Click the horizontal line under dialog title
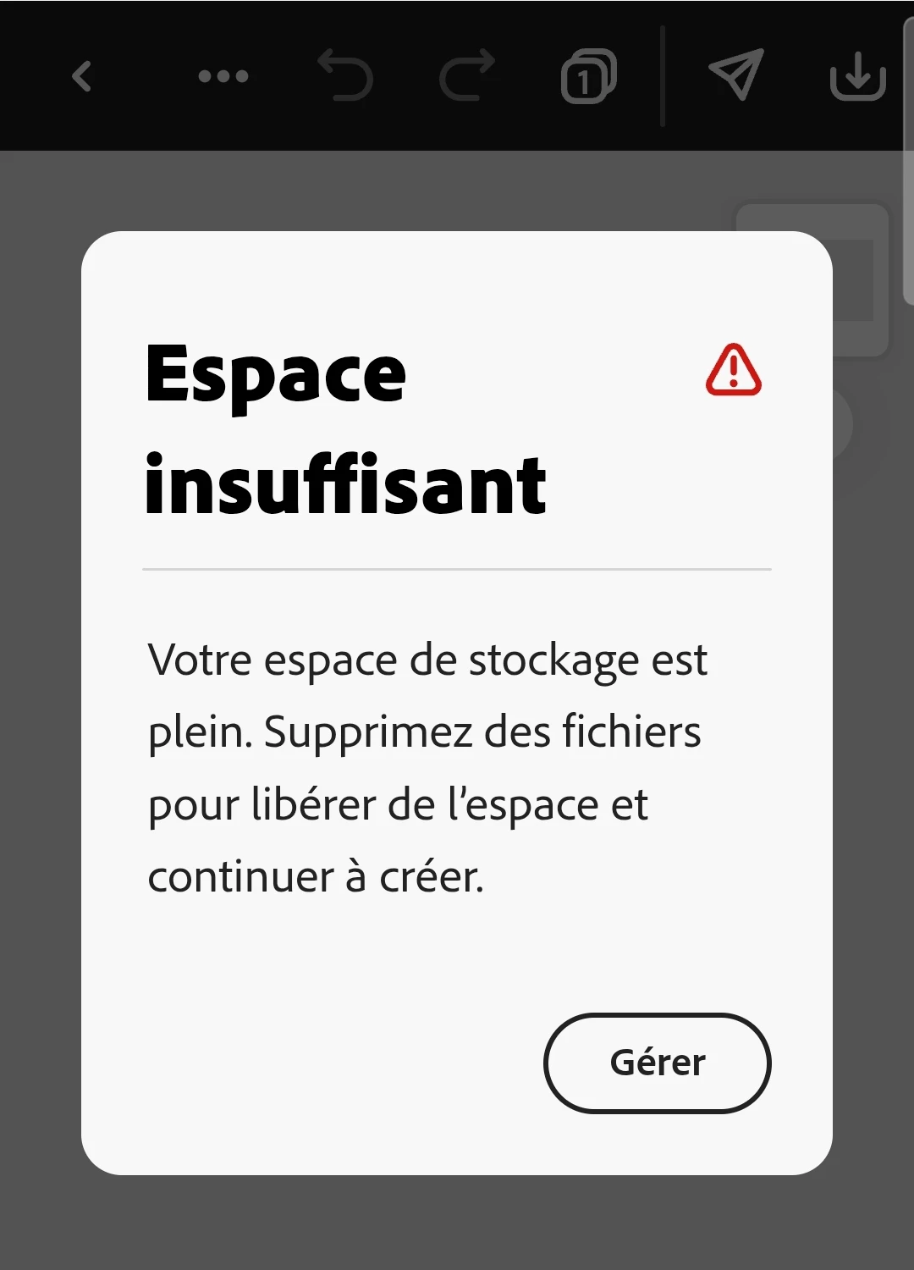This screenshot has height=1270, width=914. pos(457,569)
